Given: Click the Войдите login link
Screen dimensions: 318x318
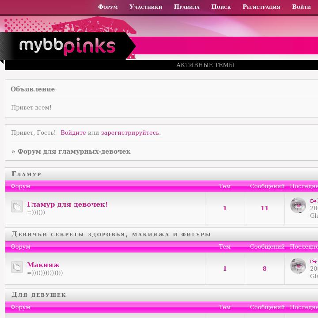Looking at the screenshot, I should click(x=73, y=132).
